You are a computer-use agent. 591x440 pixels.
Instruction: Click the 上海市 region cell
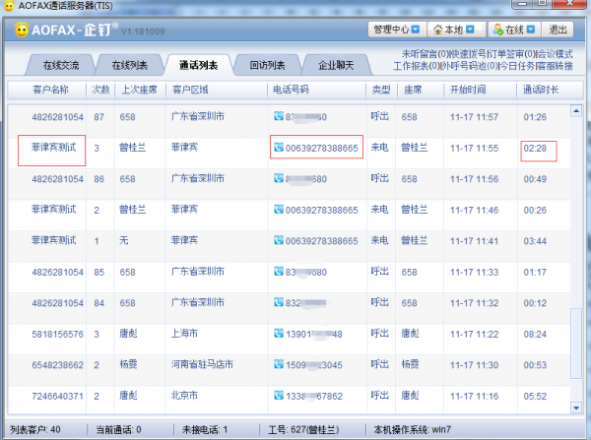(x=184, y=334)
